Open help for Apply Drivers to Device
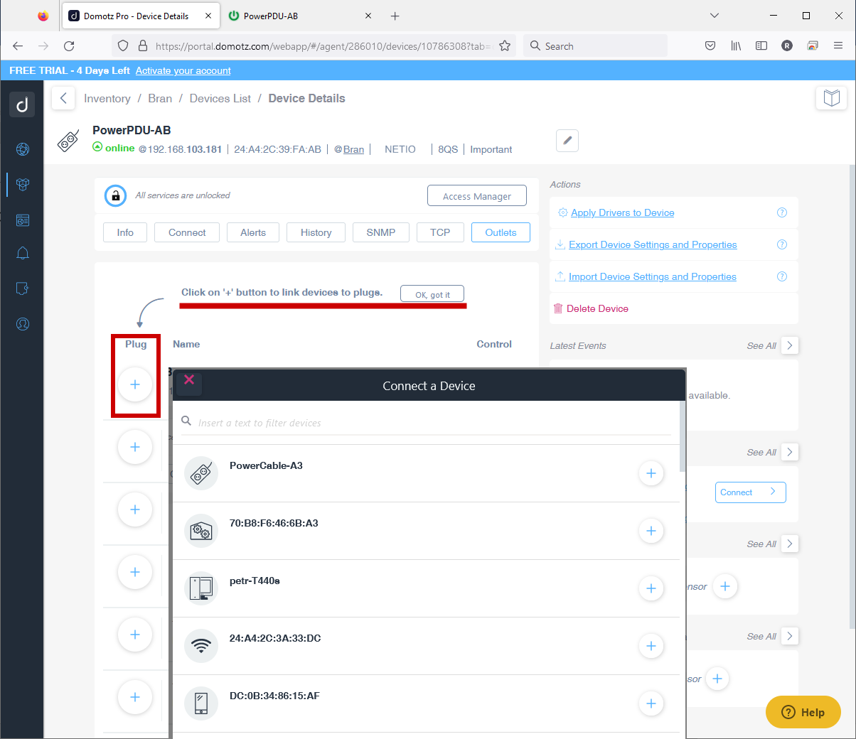The height and width of the screenshot is (739, 856). [x=782, y=212]
